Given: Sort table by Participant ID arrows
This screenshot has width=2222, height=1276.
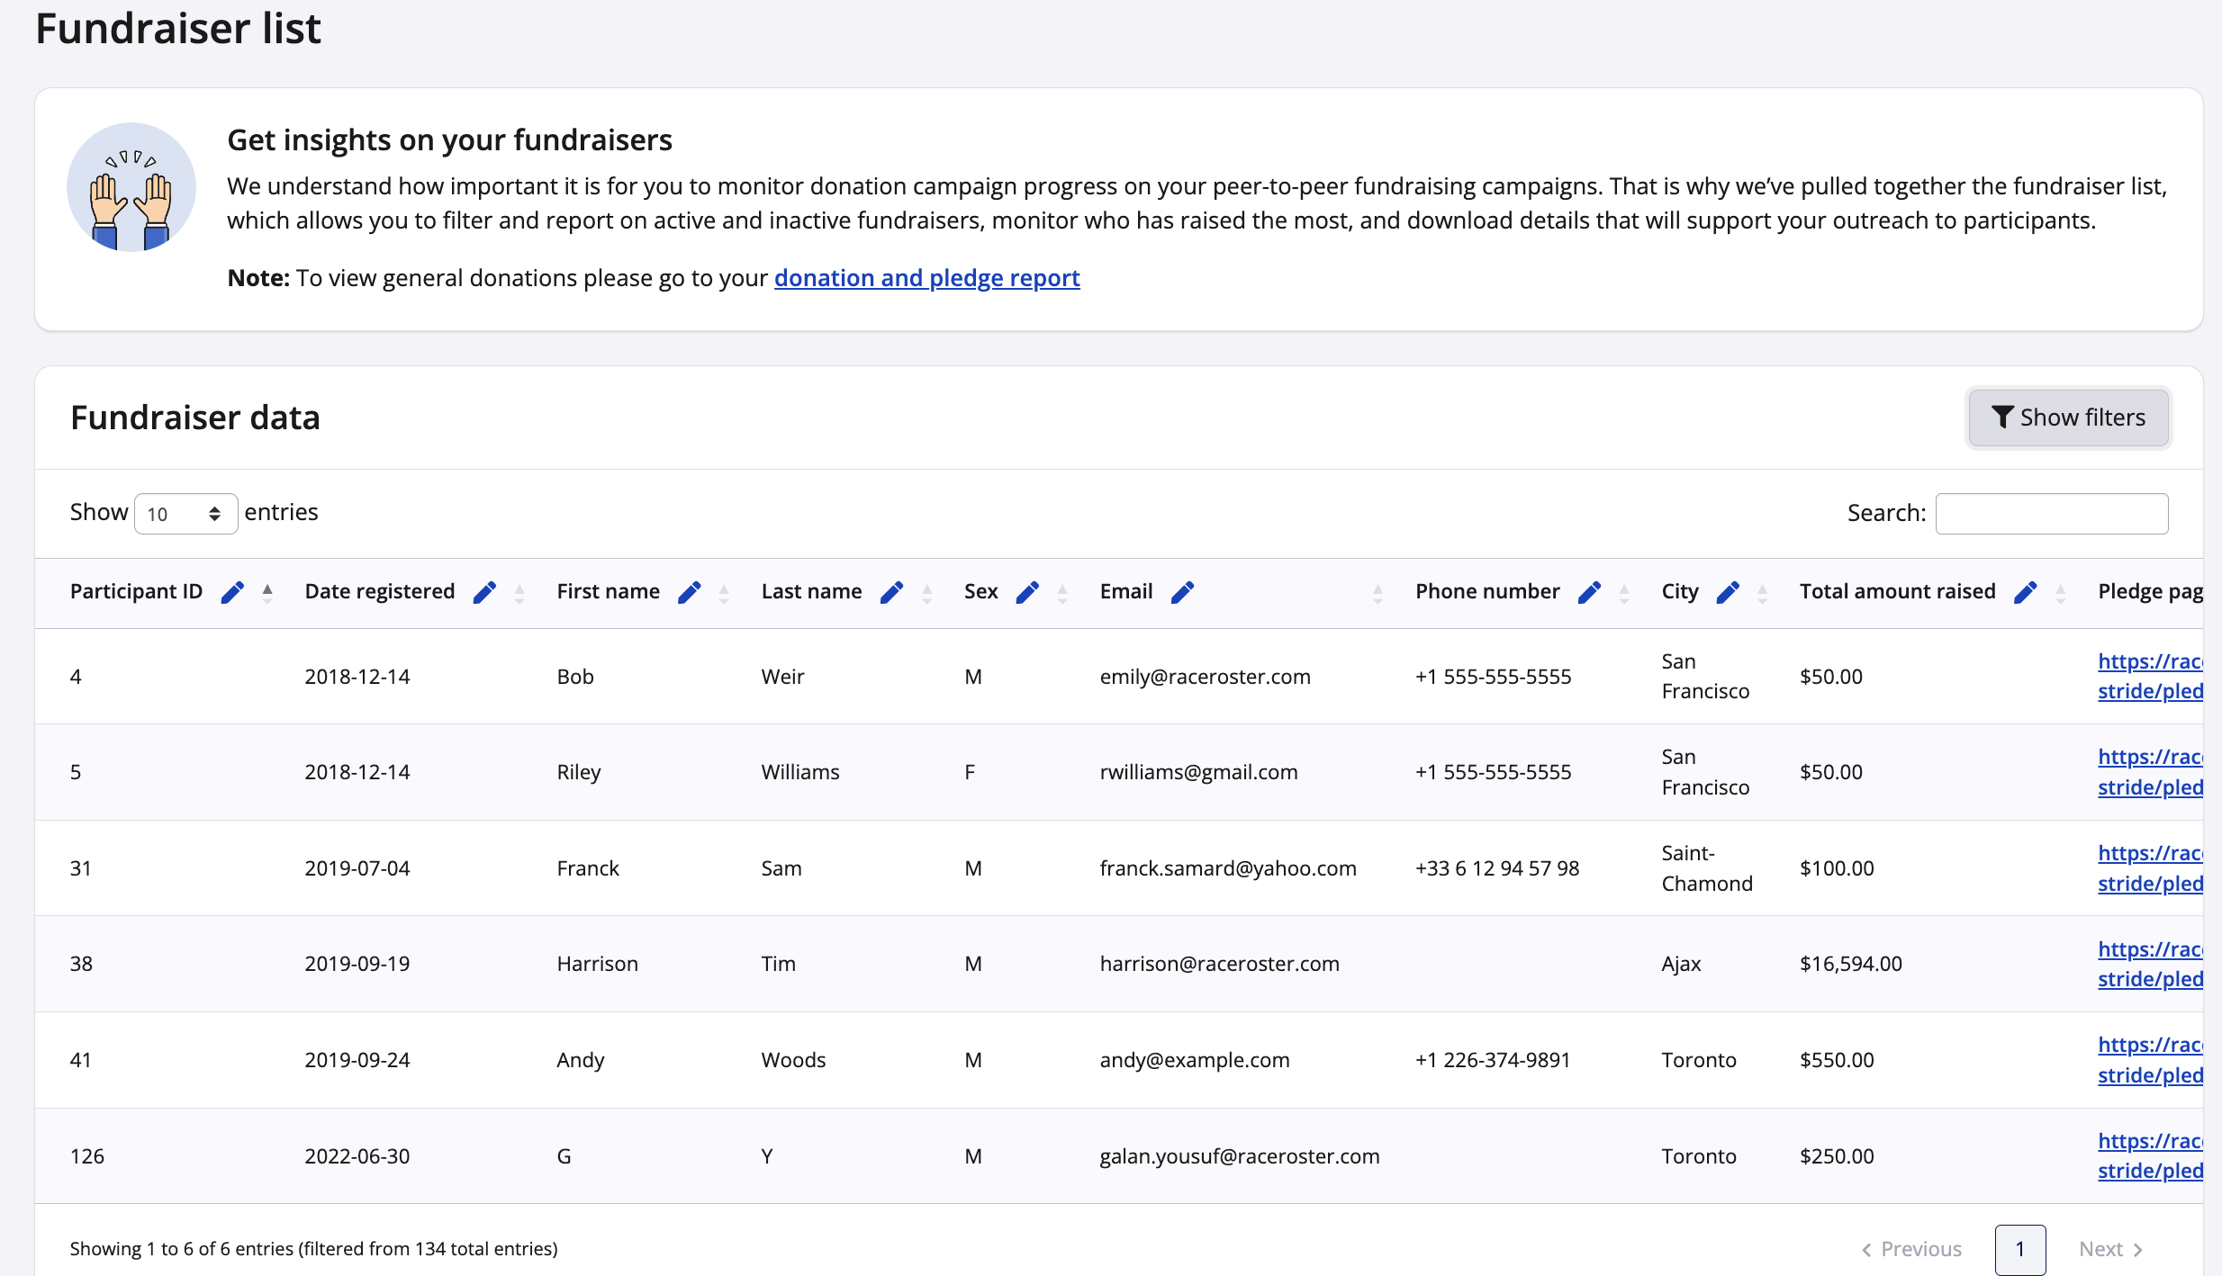Looking at the screenshot, I should (x=267, y=592).
